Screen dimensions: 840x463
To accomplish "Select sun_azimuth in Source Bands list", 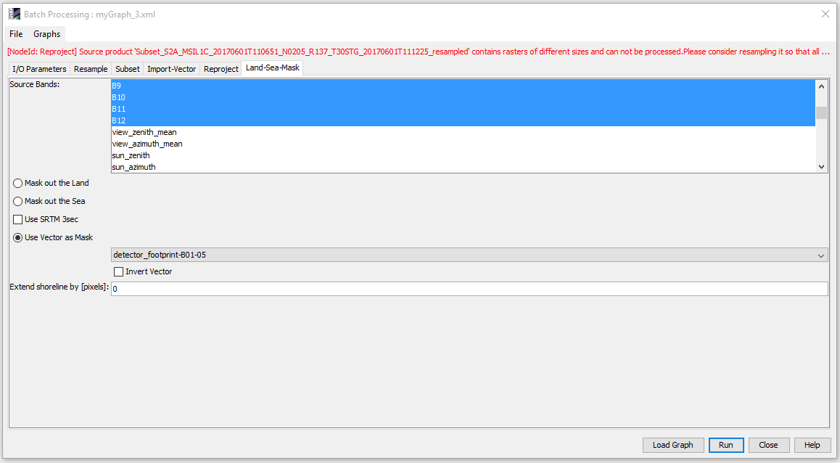I will click(463, 167).
